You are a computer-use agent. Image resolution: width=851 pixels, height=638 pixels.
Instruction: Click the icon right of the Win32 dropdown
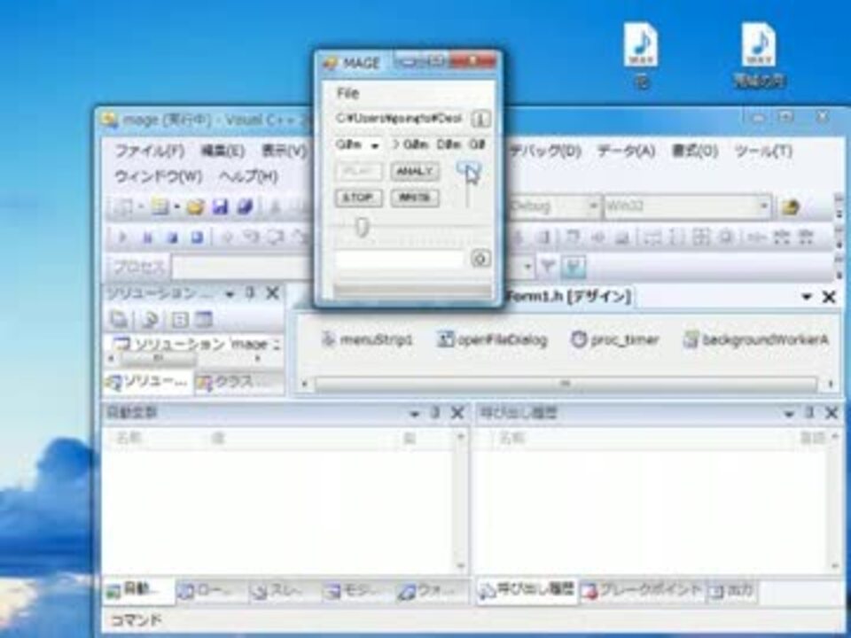pos(791,206)
